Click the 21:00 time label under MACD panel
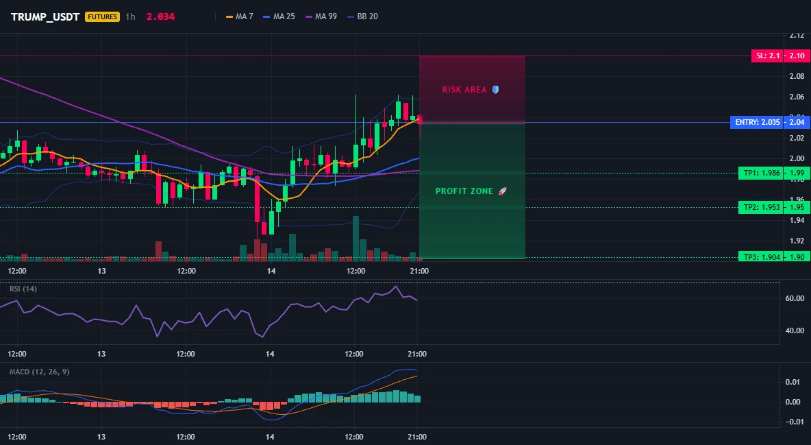 pyautogui.click(x=417, y=437)
